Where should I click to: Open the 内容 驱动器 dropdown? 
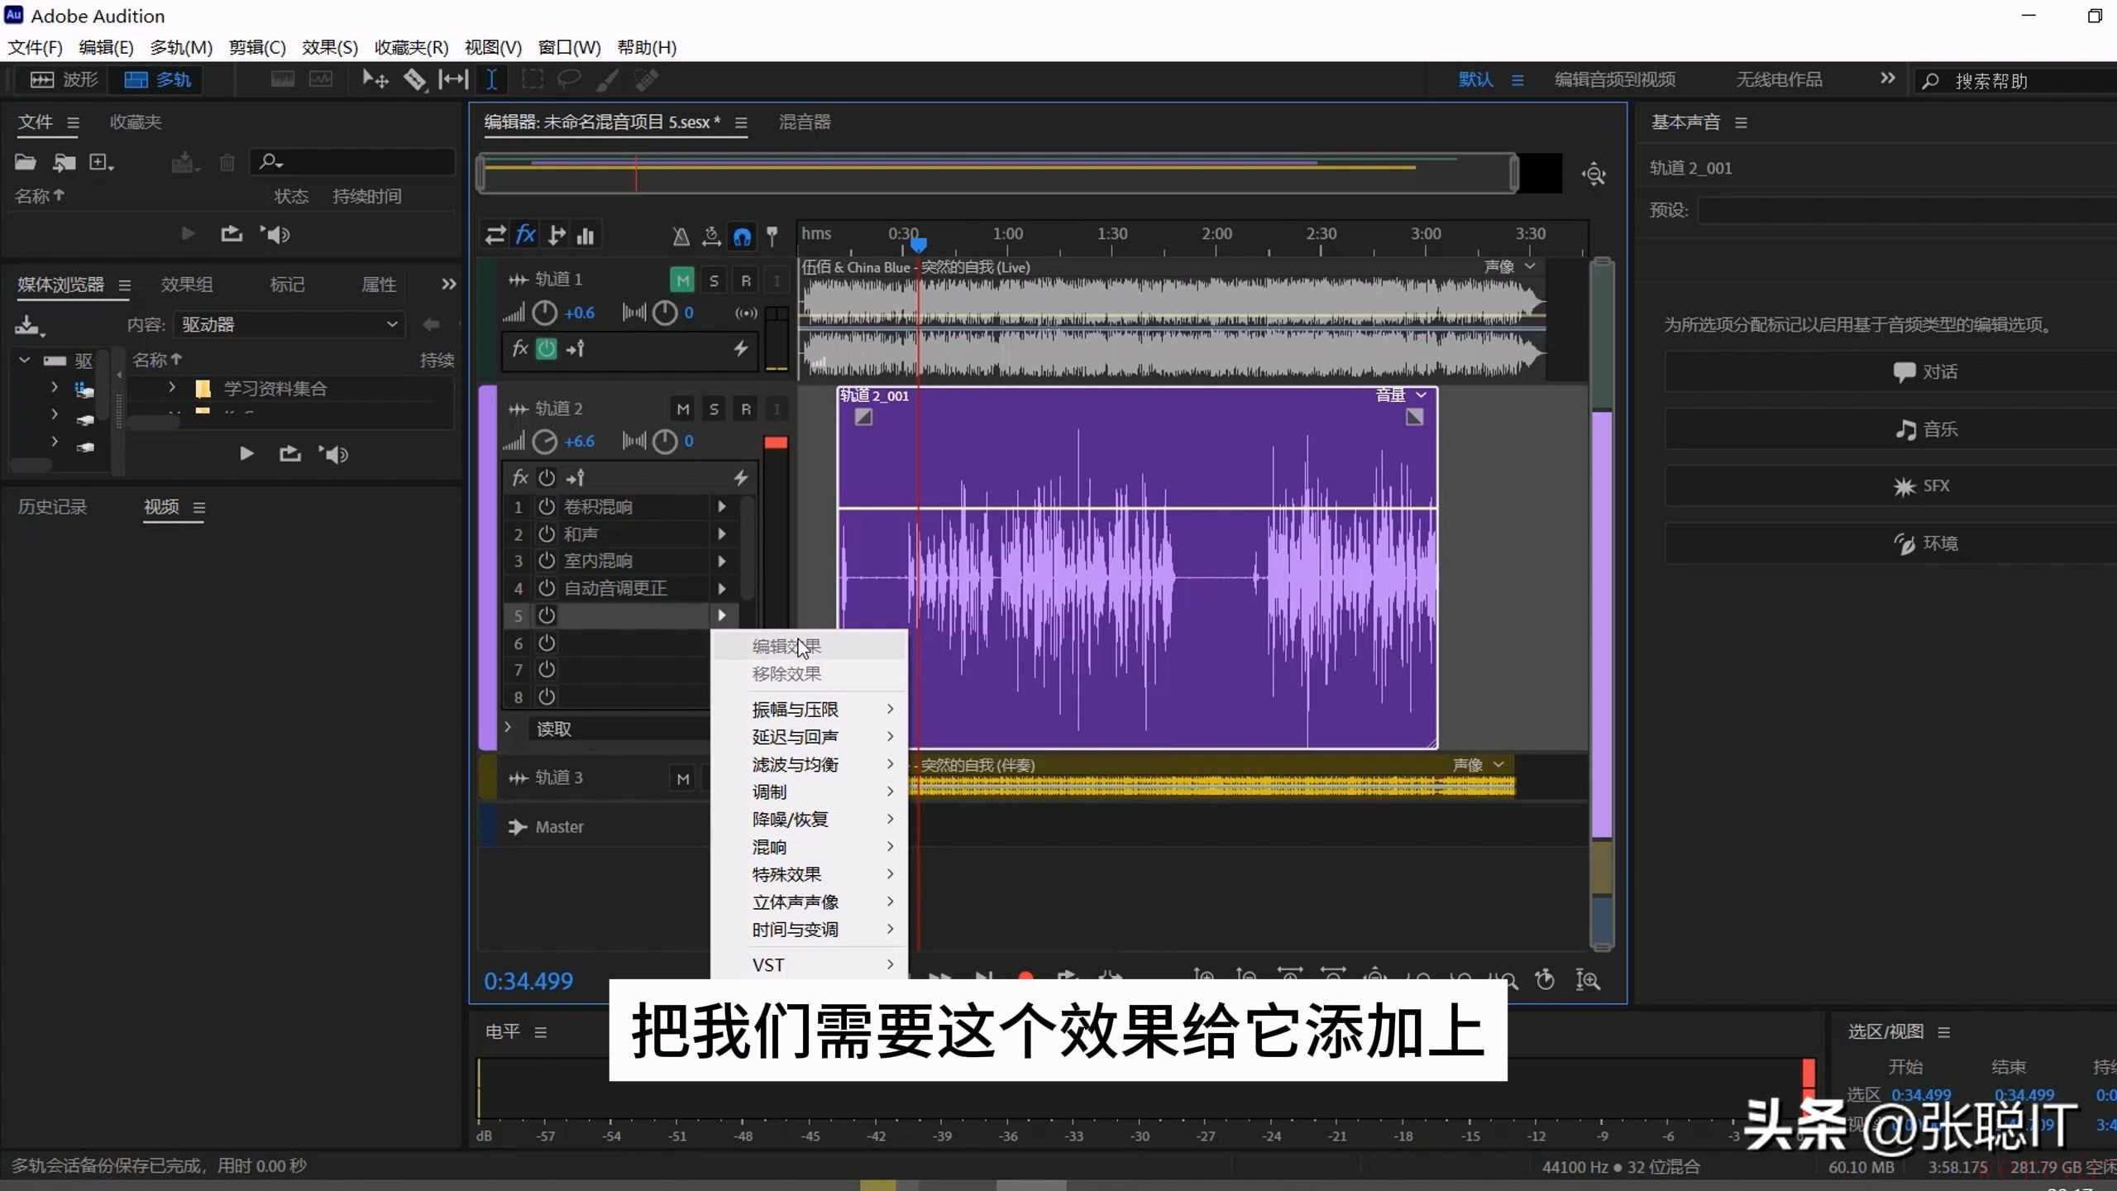[289, 324]
